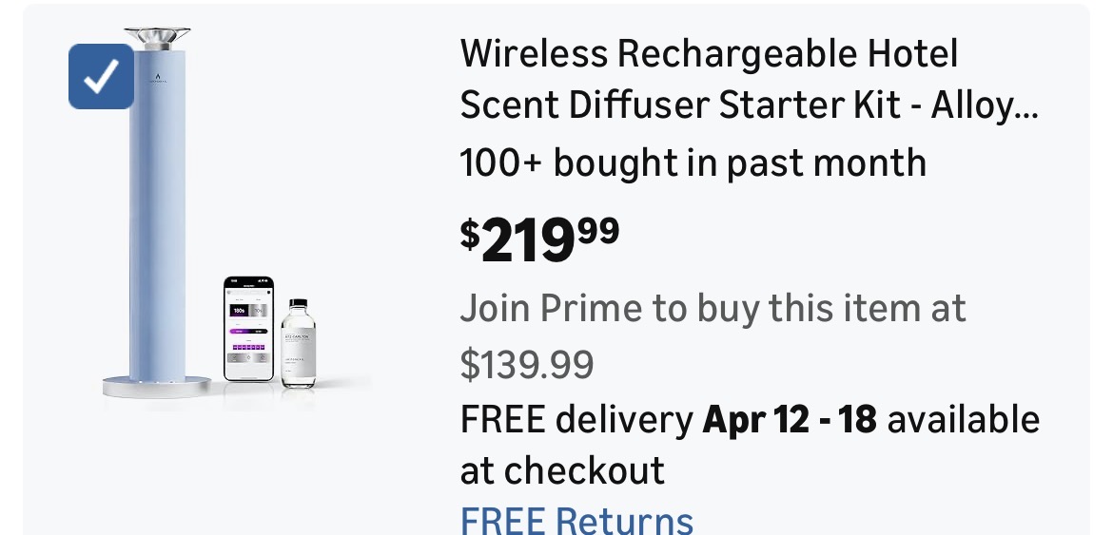Click the white checkmark icon
The width and height of the screenshot is (1113, 535).
click(x=101, y=77)
